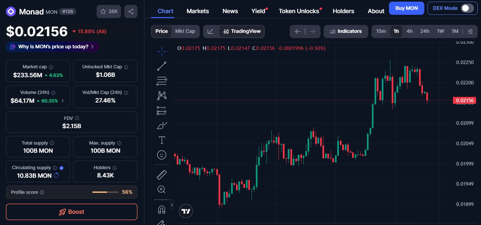The width and height of the screenshot is (481, 225).
Task: Open chart settings sliders icon
Action: click(x=470, y=32)
